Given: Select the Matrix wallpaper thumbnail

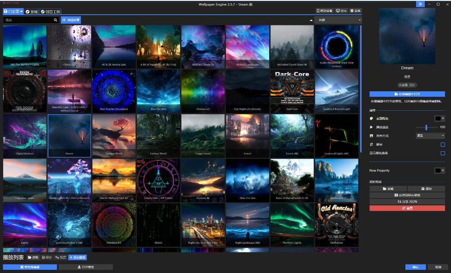Looking at the screenshot, I should 158,225.
